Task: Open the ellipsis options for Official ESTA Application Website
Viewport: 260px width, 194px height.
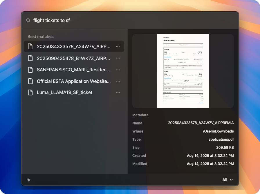Action: [118, 81]
